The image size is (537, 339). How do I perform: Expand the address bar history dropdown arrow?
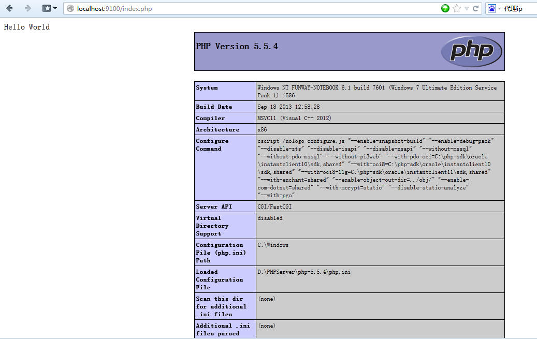tap(467, 8)
